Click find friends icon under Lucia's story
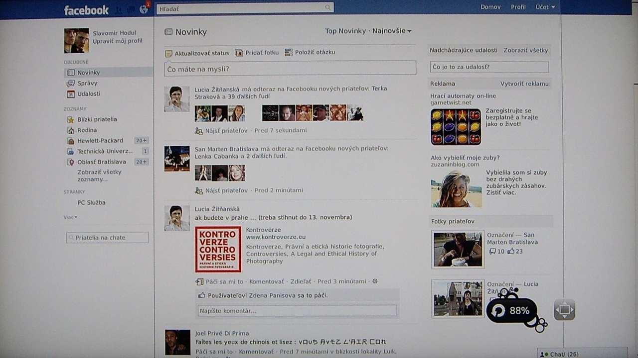Image resolution: width=638 pixels, height=358 pixels. pos(199,131)
